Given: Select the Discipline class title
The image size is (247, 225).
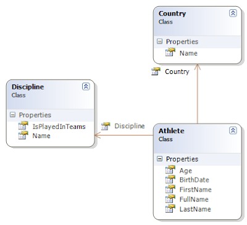Looking at the screenshot, I should (28, 87).
